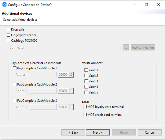
Task: Check MDB credit card terminal
Action: tap(85, 115)
